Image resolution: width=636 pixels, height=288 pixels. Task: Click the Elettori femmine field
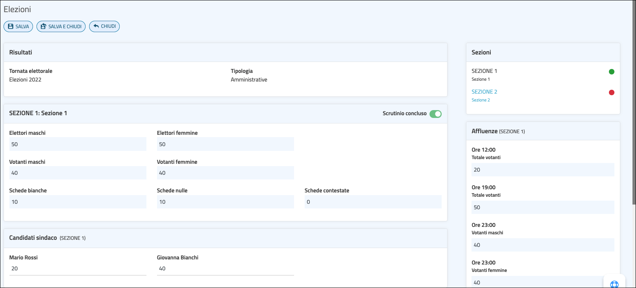click(x=225, y=144)
